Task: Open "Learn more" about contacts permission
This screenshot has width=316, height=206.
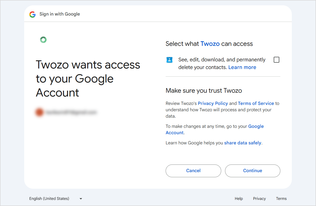Action: [x=242, y=67]
